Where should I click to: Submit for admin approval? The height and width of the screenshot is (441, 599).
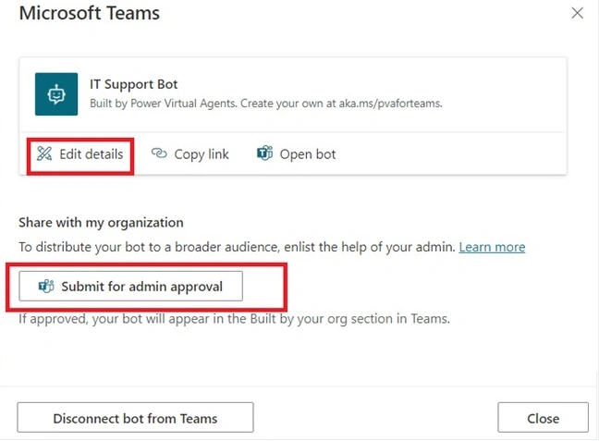130,287
